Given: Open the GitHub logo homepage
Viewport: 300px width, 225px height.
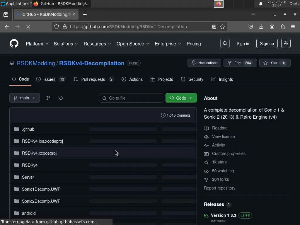Looking at the screenshot, I should point(14,43).
